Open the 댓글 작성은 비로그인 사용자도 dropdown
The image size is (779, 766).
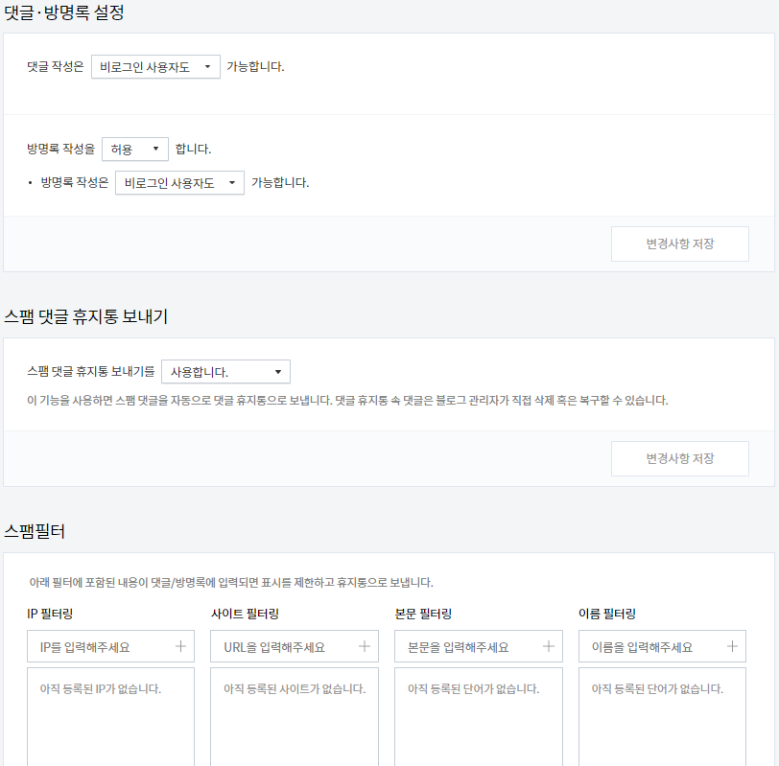pyautogui.click(x=155, y=66)
